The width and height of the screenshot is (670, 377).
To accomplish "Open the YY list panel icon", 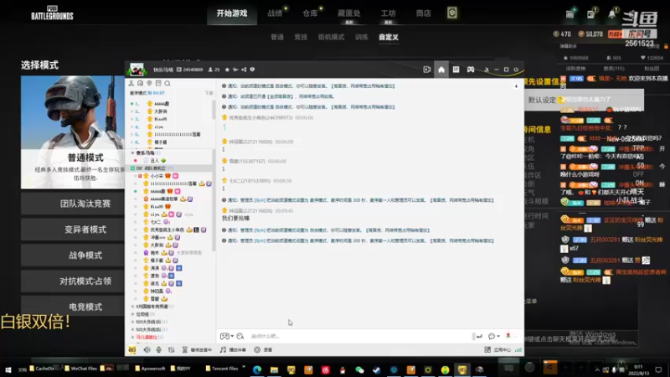I will coord(456,70).
